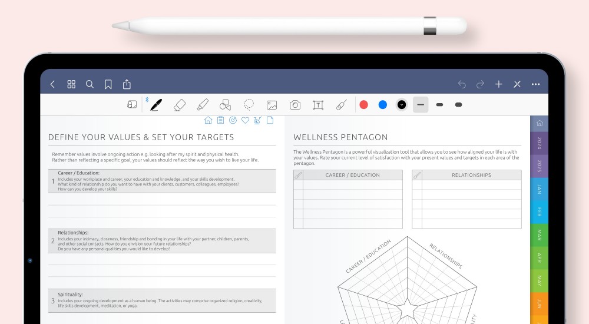Click the Career / Education: prompt title
This screenshot has width=589, height=324.
(x=78, y=173)
